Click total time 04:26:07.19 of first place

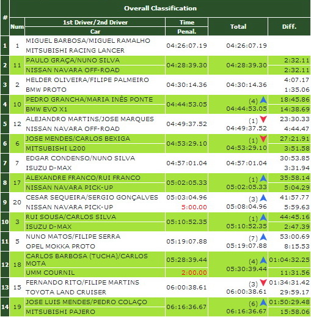[246, 45]
